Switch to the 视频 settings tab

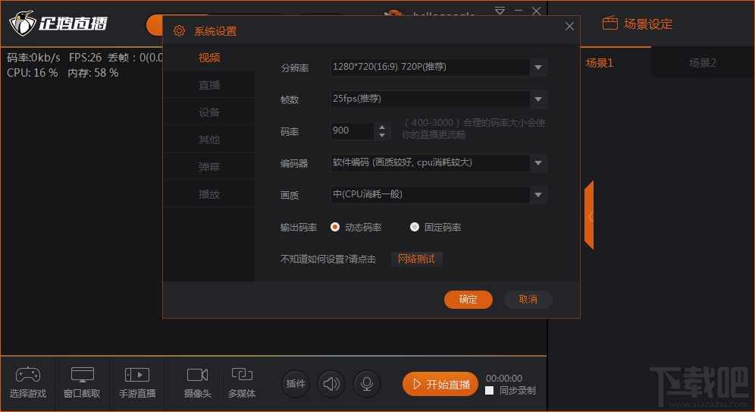[209, 58]
